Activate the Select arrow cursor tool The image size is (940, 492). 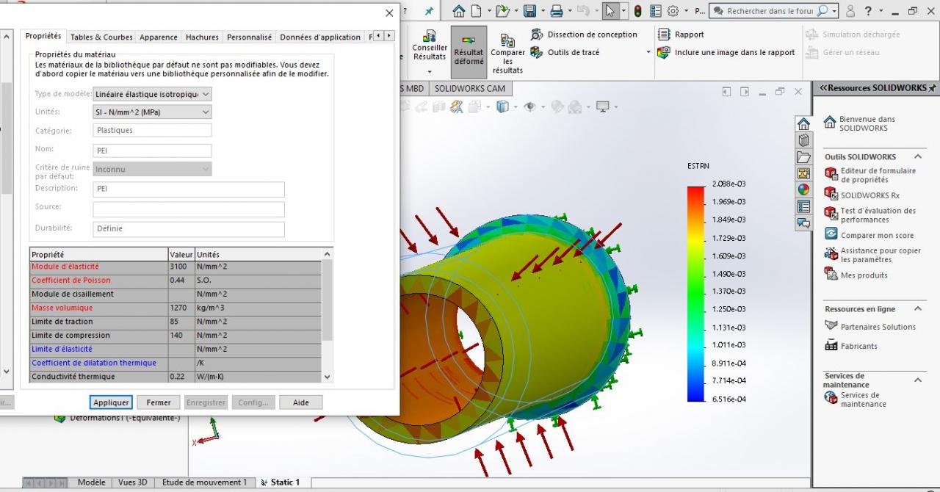pyautogui.click(x=610, y=11)
